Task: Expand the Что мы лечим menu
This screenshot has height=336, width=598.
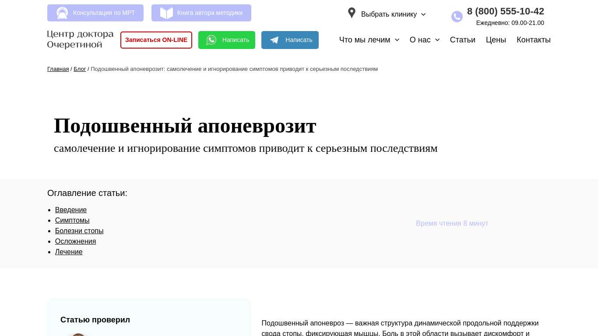Action: point(369,40)
